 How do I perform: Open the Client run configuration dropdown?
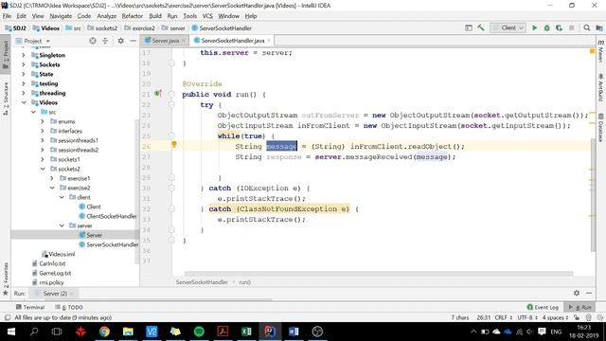(508, 27)
